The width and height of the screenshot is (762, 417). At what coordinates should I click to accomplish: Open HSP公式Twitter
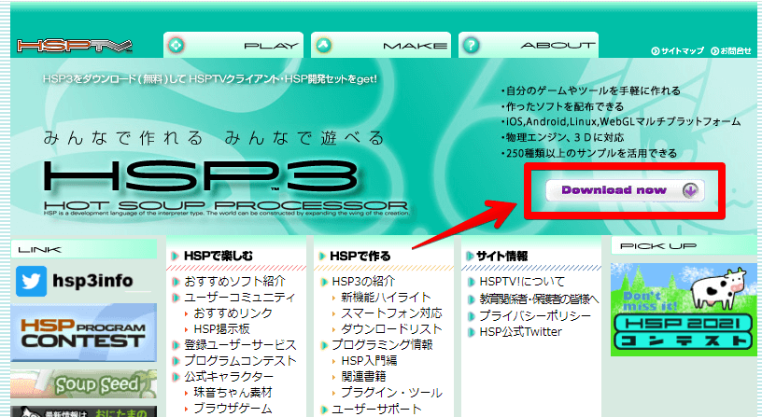[x=520, y=332]
